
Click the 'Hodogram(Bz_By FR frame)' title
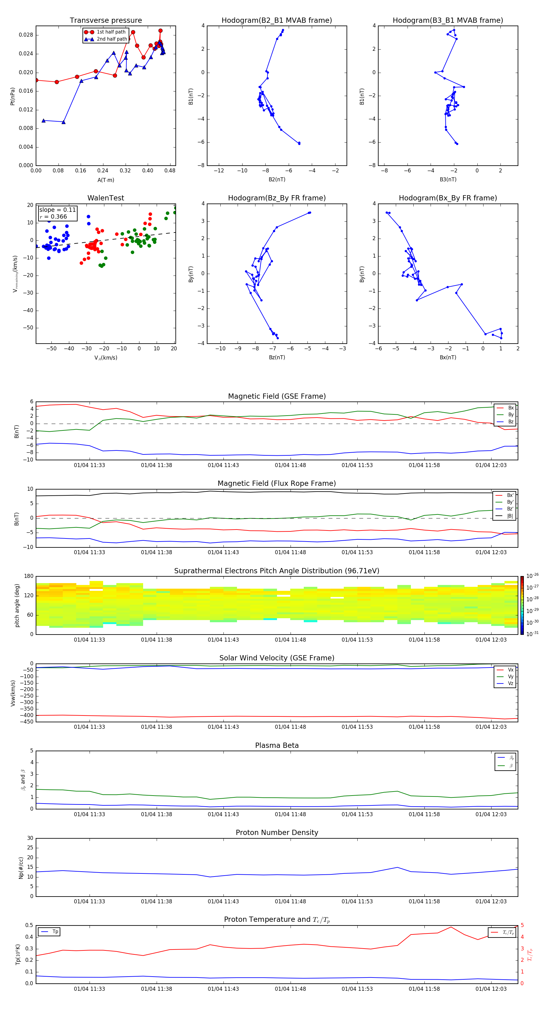click(277, 198)
